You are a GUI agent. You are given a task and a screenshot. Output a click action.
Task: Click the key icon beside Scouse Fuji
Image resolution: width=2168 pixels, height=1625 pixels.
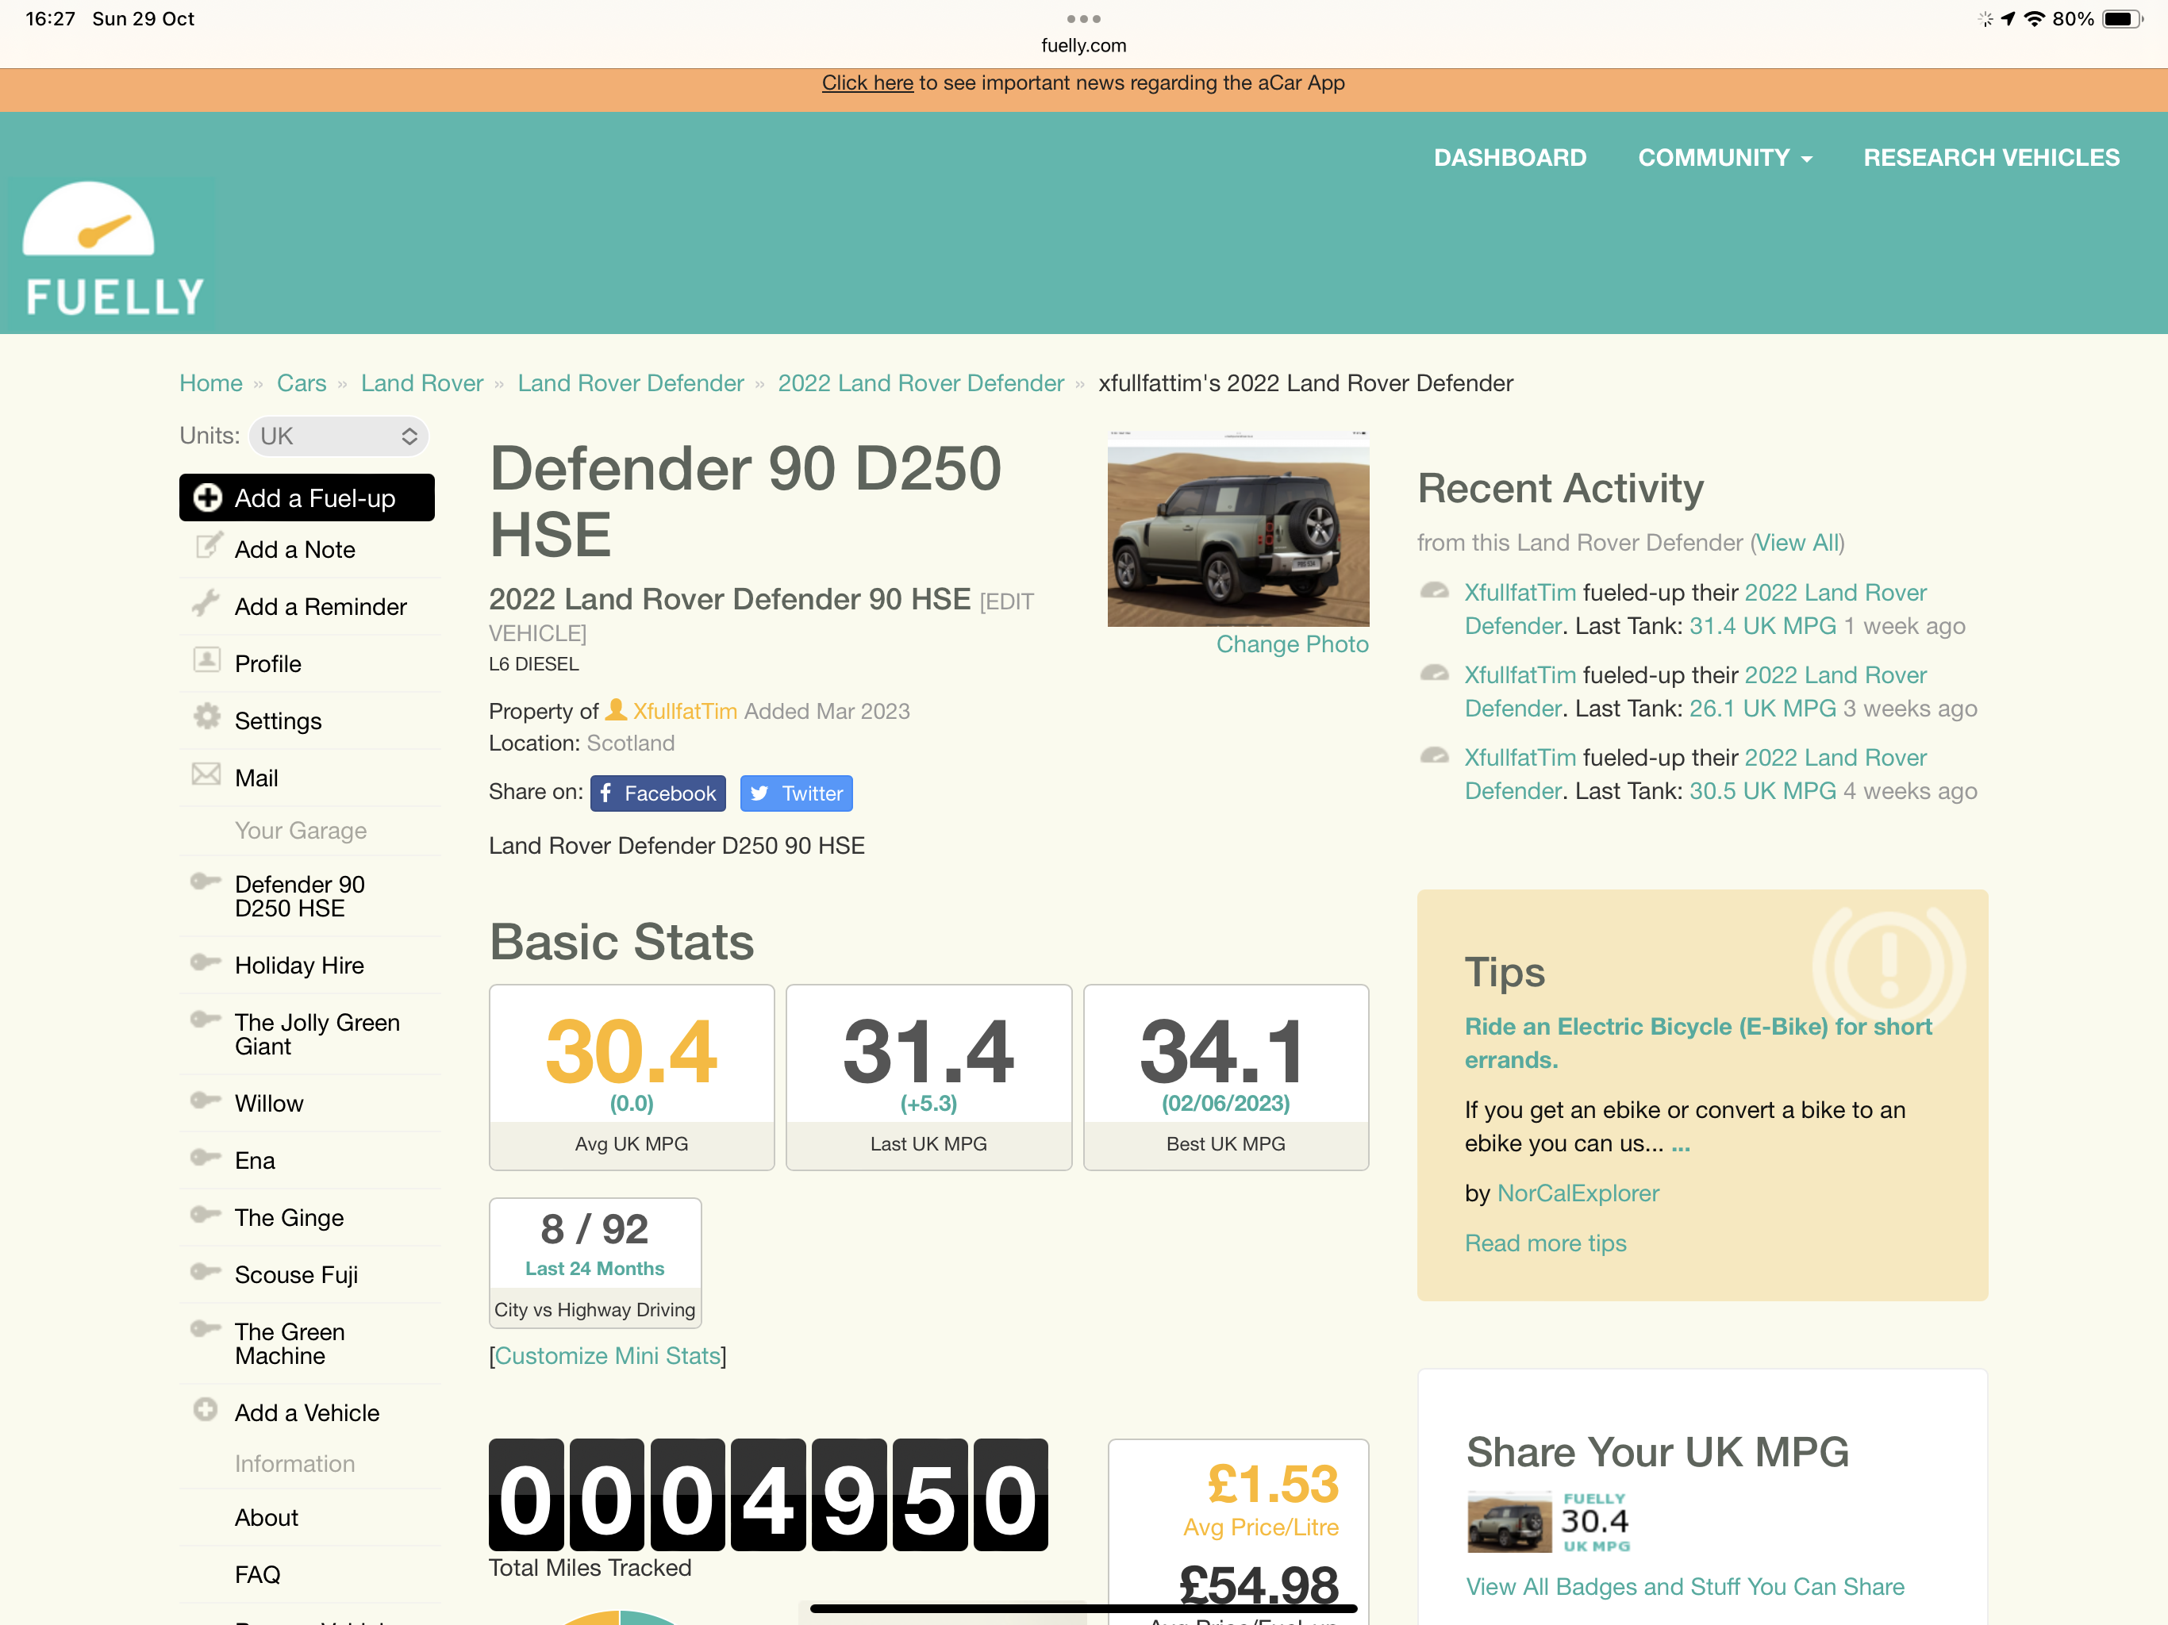coord(205,1271)
